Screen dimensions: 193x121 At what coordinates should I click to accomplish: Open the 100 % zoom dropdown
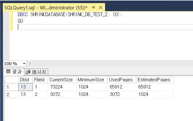tap(24, 64)
